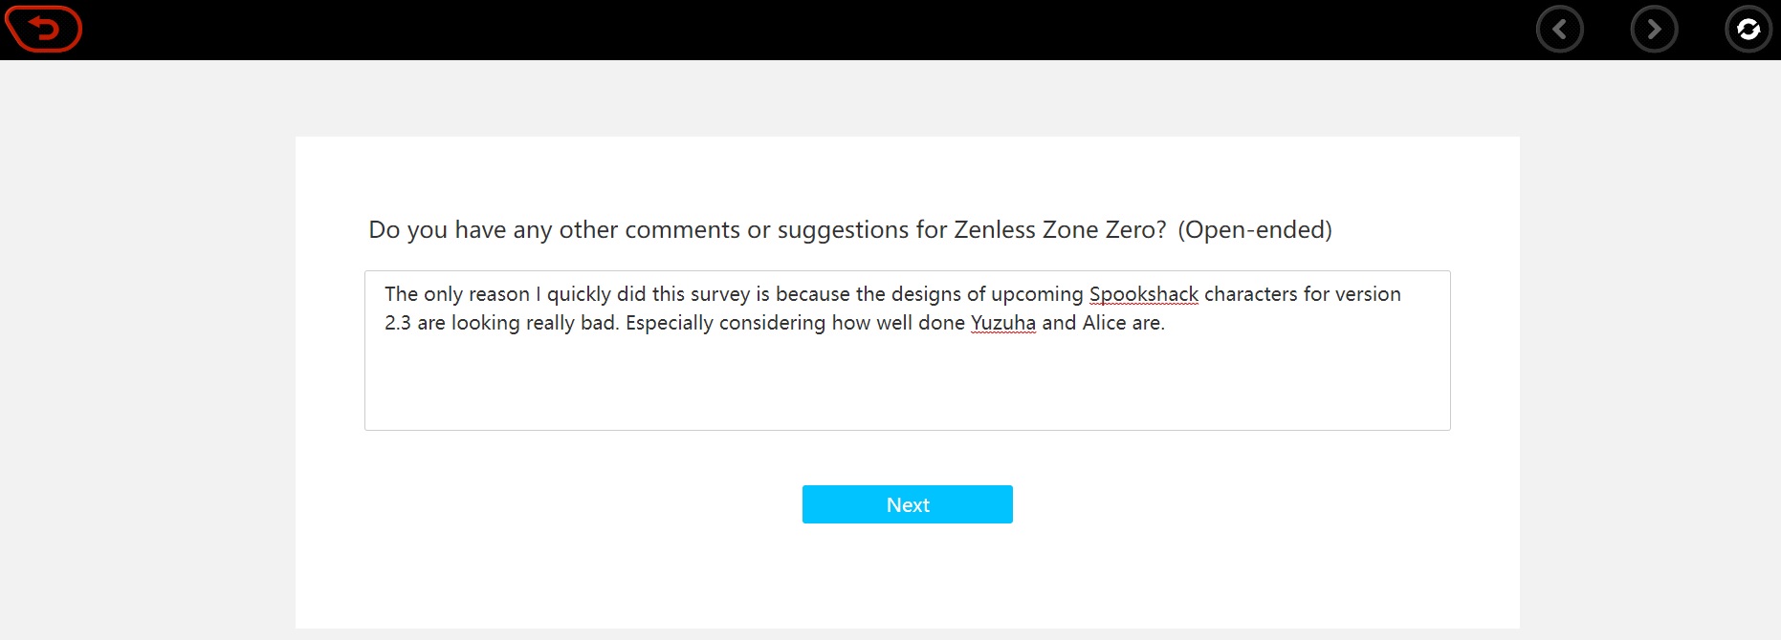Focus the open-ended comments text box
1781x640 pixels.
(907, 382)
